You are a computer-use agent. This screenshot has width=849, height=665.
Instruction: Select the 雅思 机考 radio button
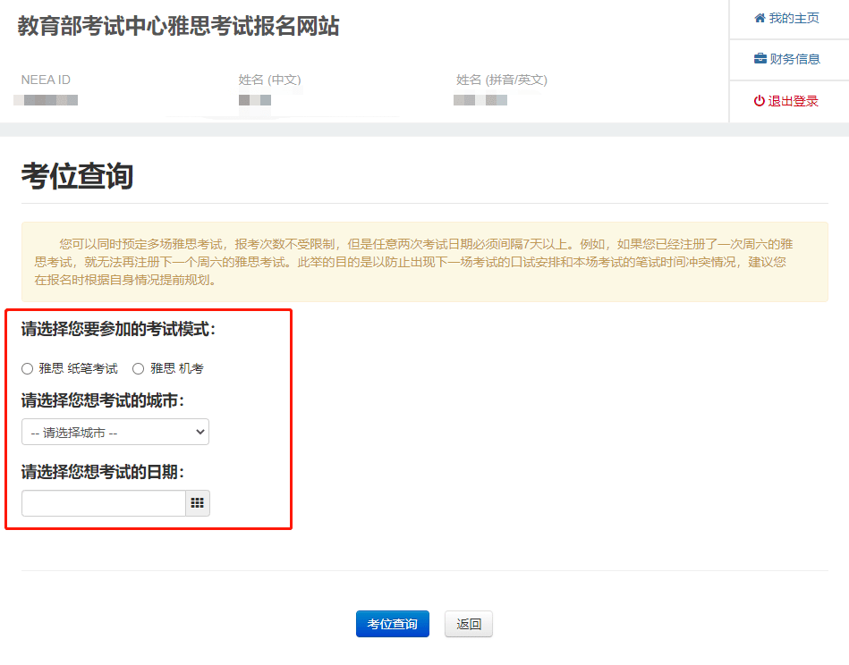139,369
